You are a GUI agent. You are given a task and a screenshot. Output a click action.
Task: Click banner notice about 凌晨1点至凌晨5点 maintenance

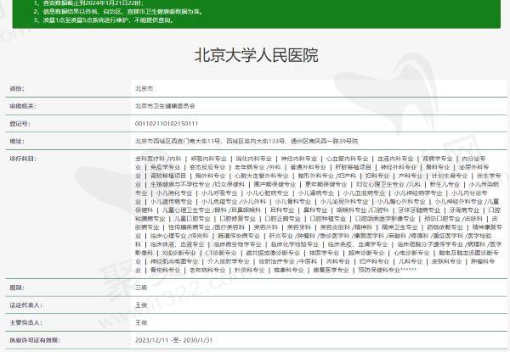tap(104, 20)
